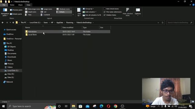Uncheck Hidden items
Viewport: 195px width, 109px height.
tap(110, 15)
